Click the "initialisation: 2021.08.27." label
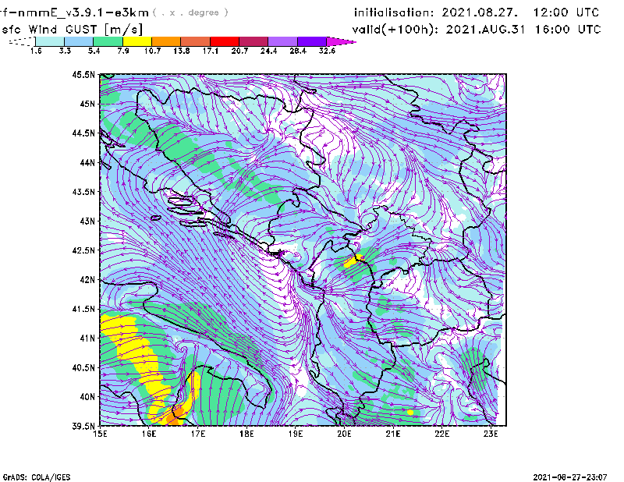The width and height of the screenshot is (624, 482). click(x=436, y=12)
